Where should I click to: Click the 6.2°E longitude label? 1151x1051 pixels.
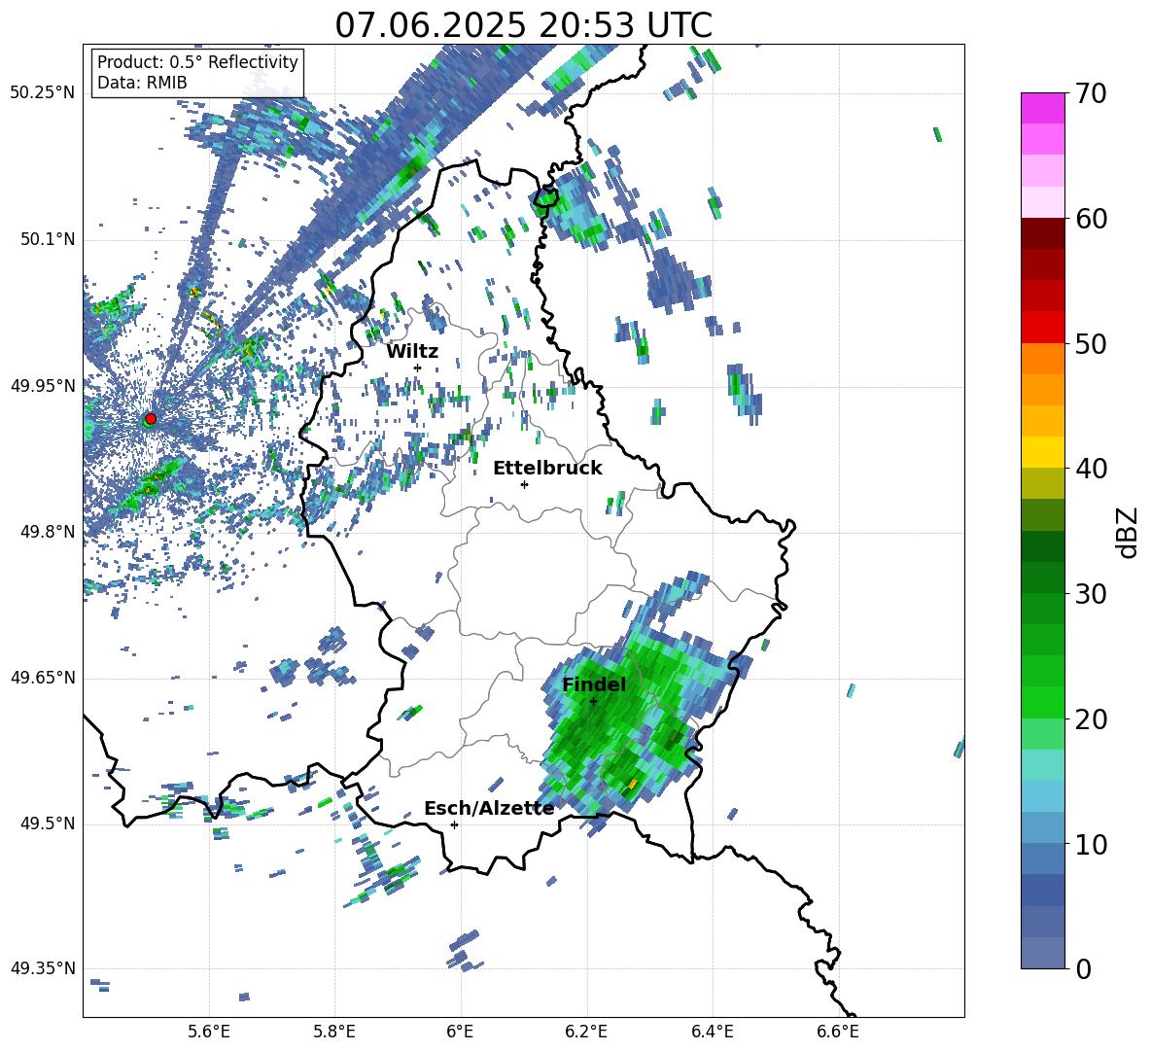pyautogui.click(x=586, y=1032)
